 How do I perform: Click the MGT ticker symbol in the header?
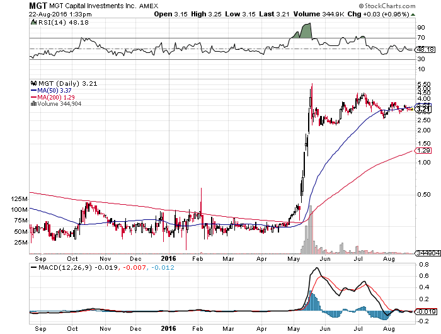coord(38,6)
